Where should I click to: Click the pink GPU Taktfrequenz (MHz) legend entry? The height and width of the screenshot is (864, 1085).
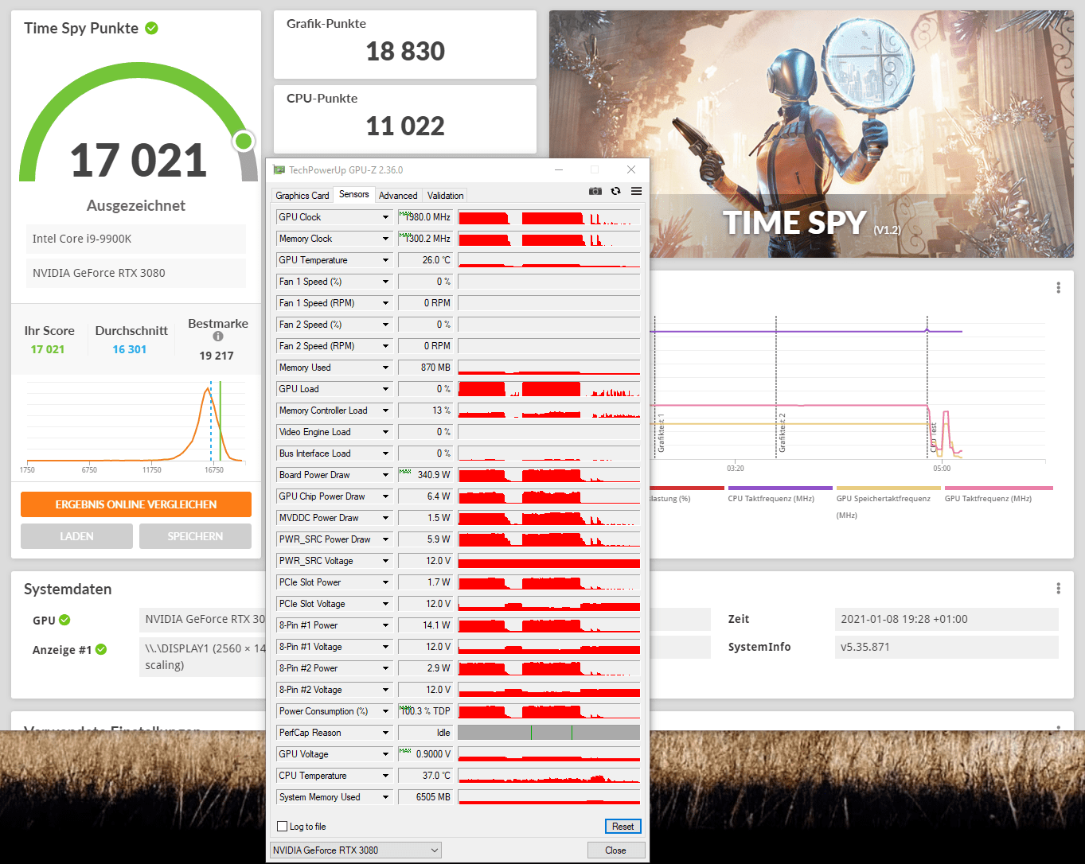988,499
